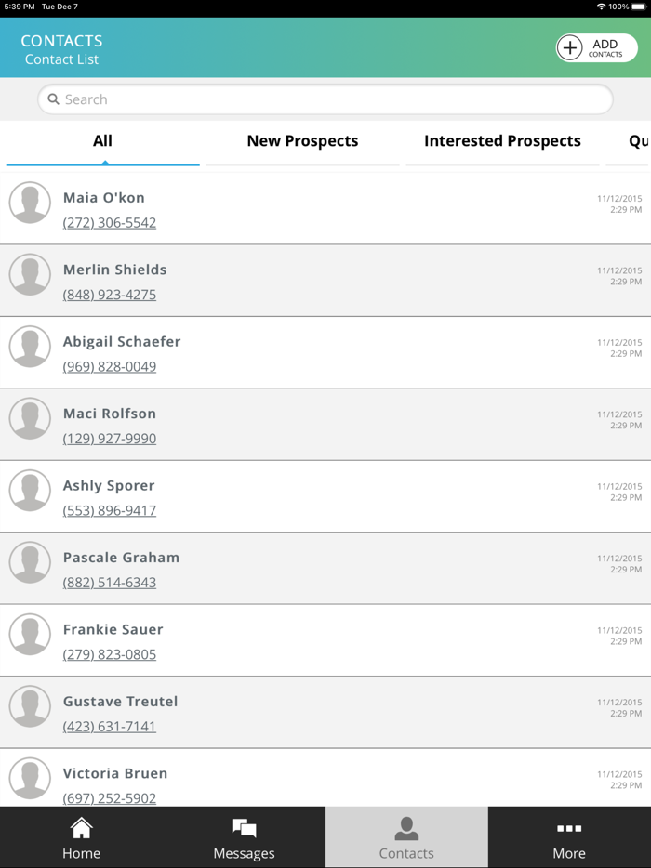
Task: Tap the phone number (553) 896-9417
Action: coord(110,510)
